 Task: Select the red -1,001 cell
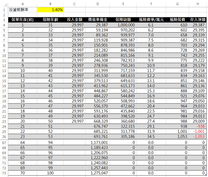(198, 132)
